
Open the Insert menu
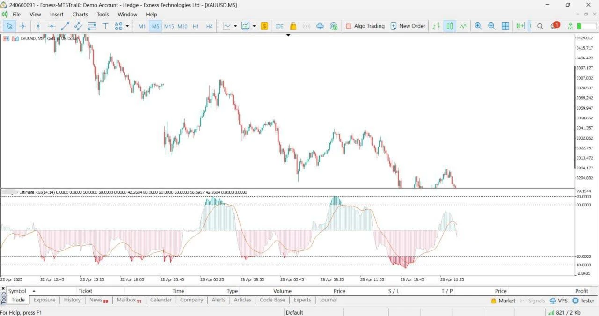pyautogui.click(x=57, y=14)
